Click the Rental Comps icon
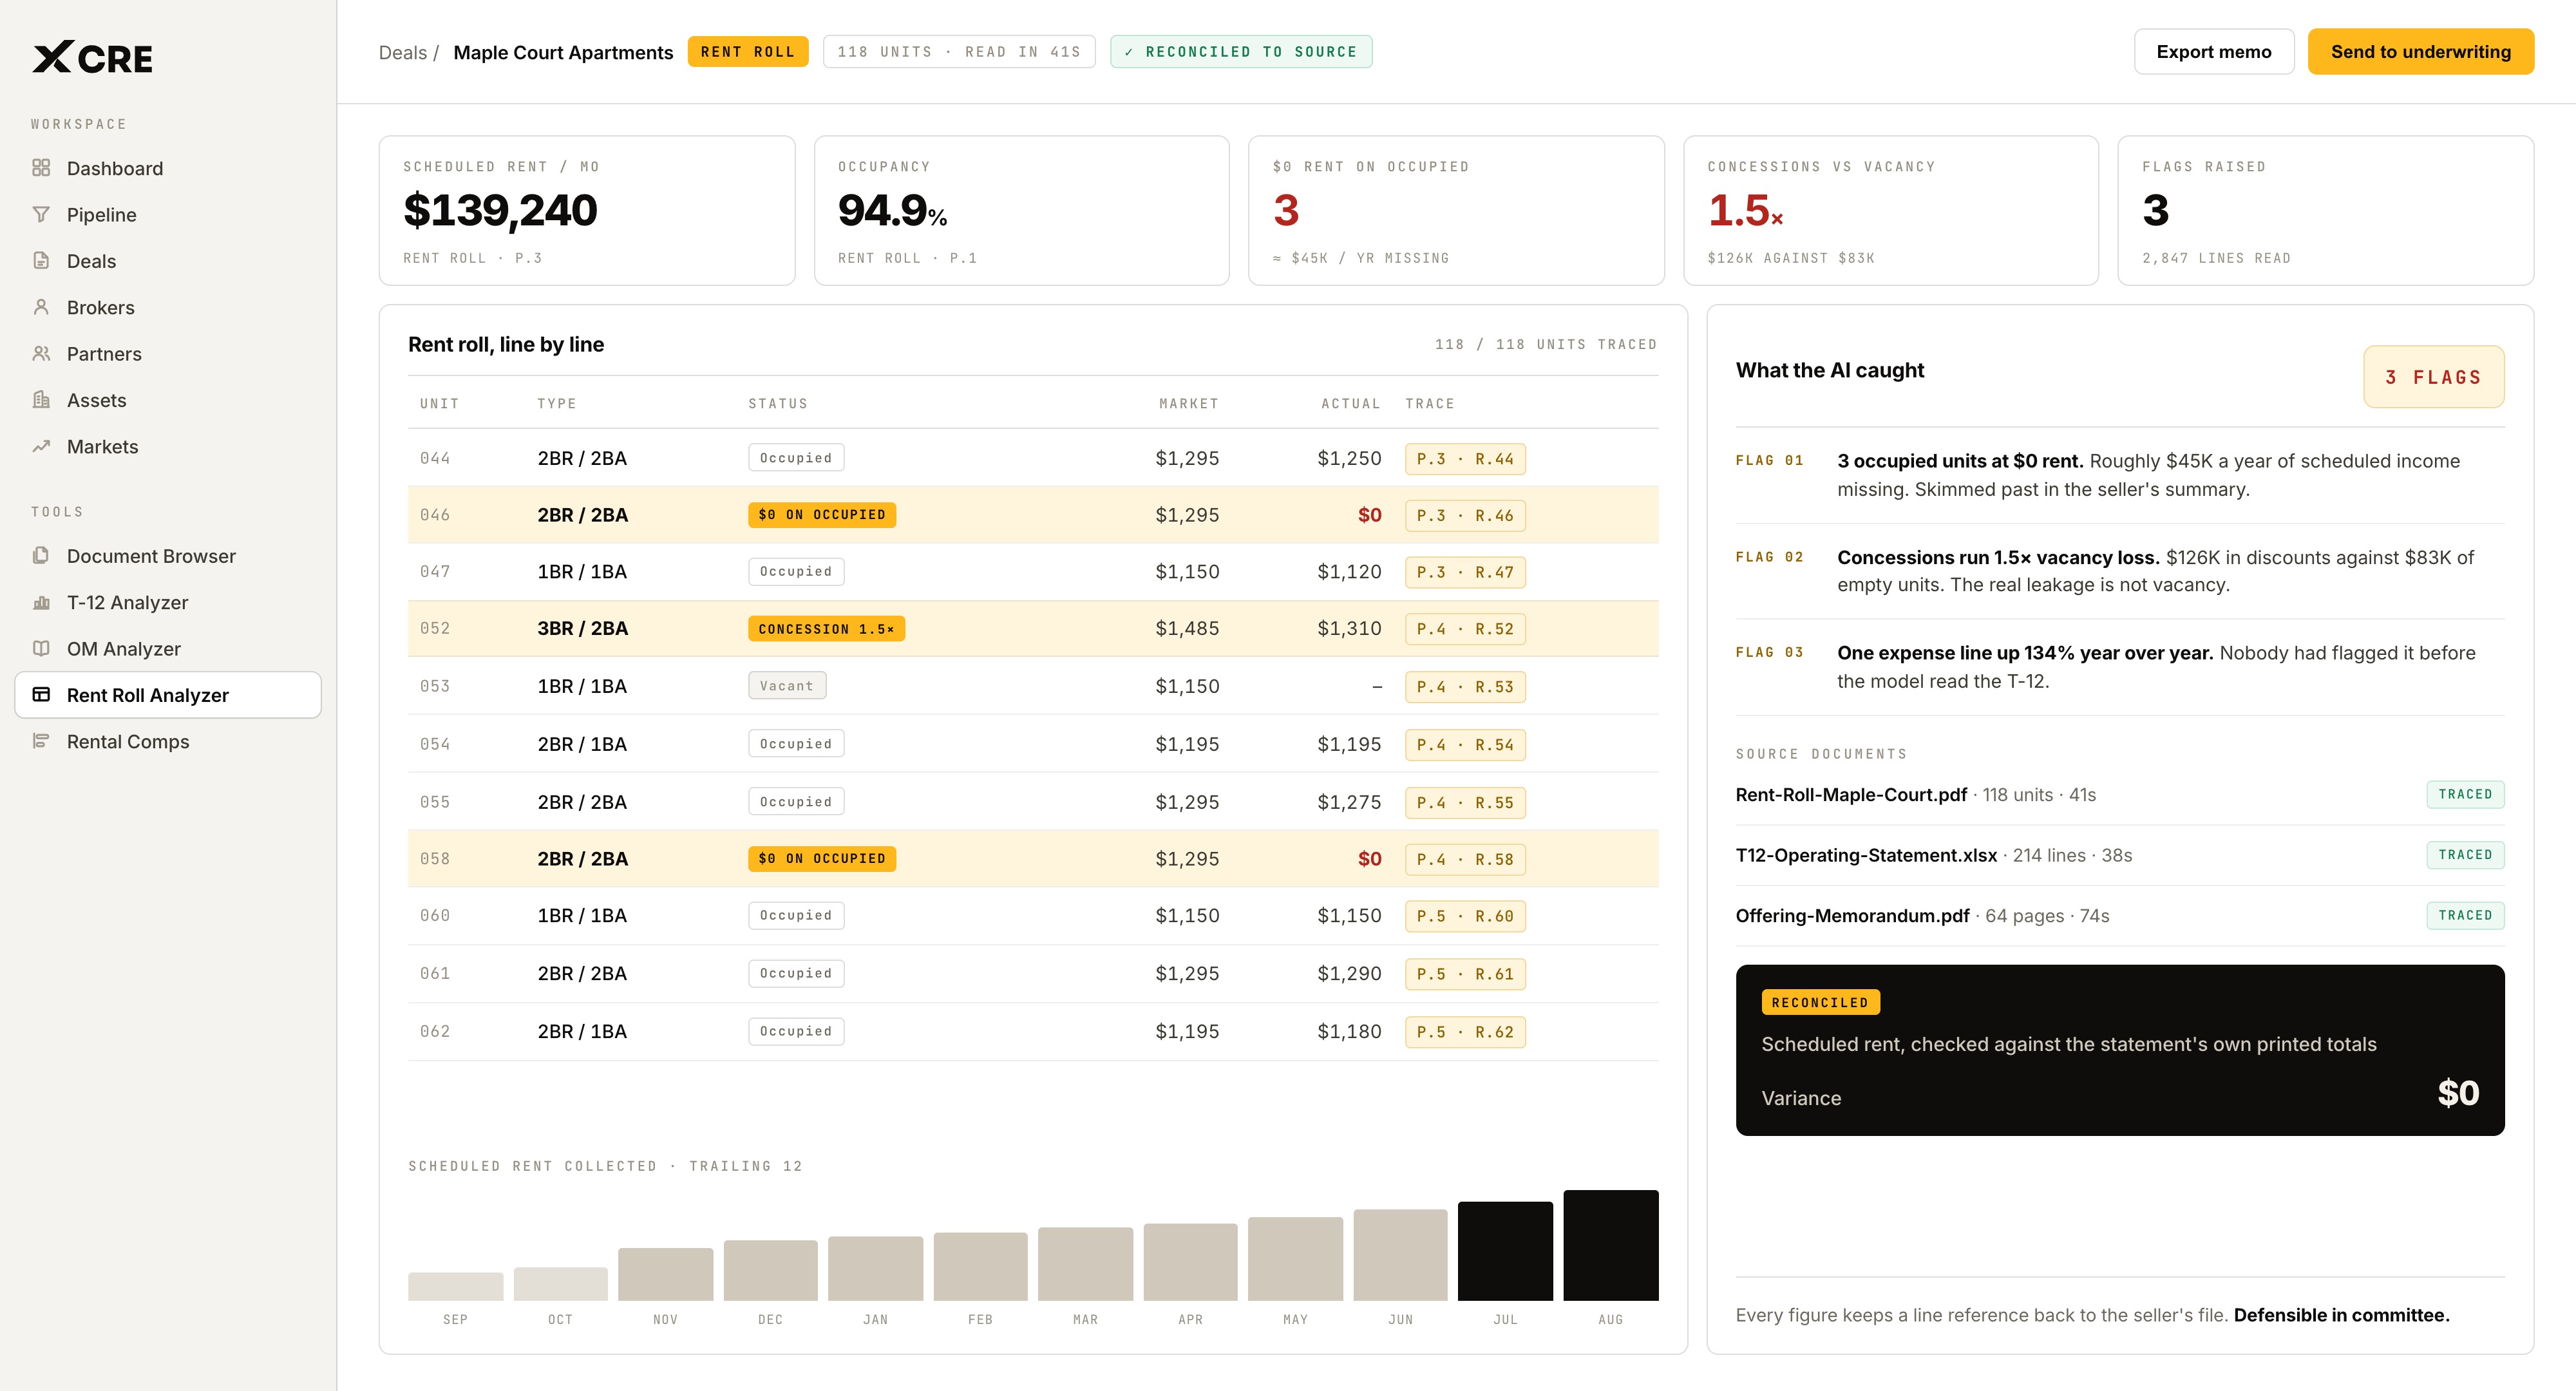 click(41, 741)
